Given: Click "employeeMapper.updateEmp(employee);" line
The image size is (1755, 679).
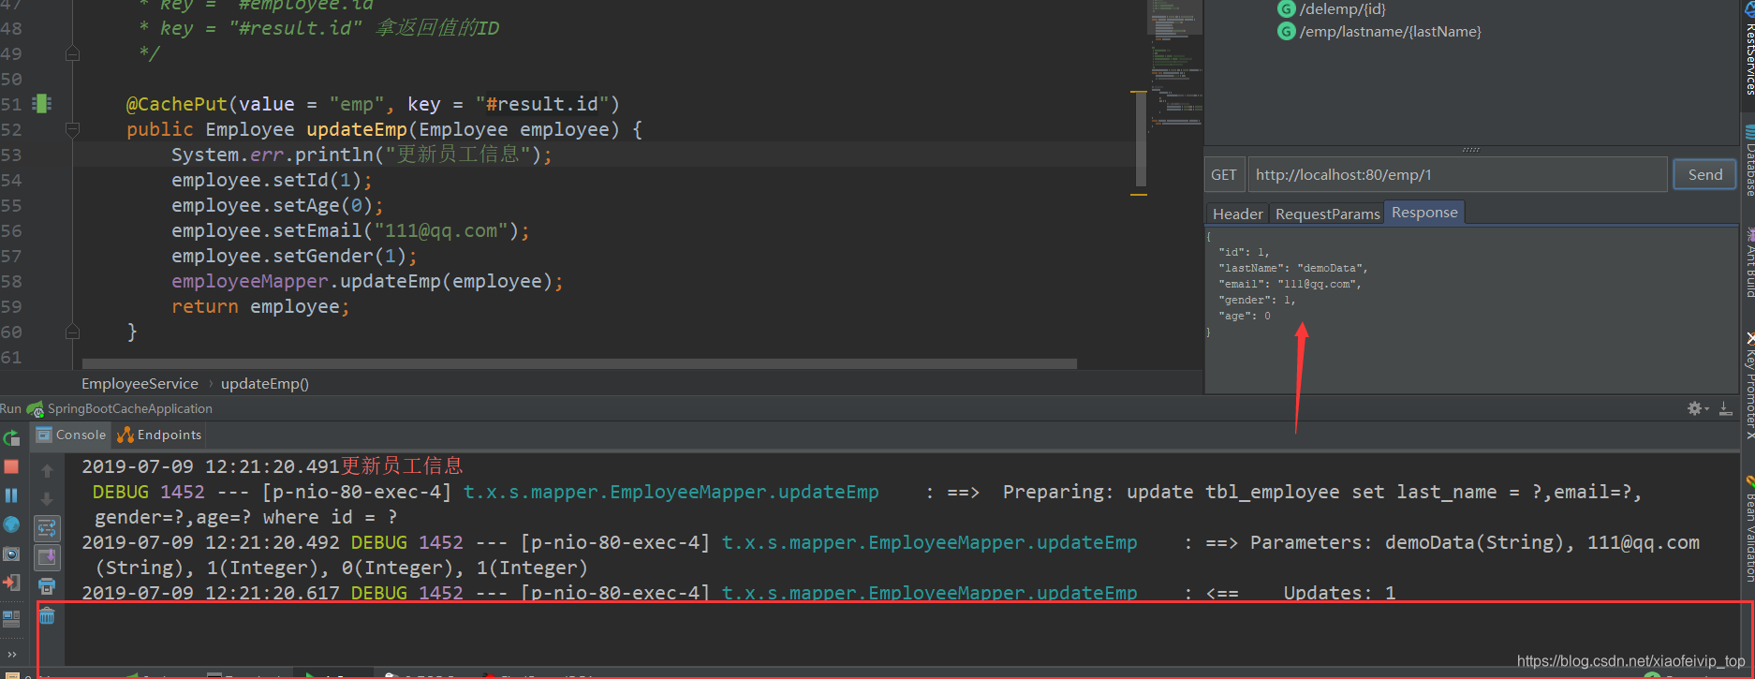Looking at the screenshot, I should [x=367, y=281].
